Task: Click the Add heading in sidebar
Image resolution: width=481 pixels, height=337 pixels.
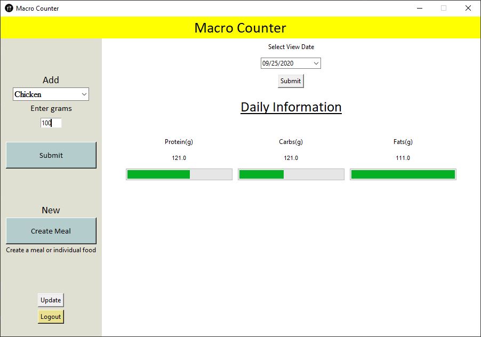Action: coord(51,80)
